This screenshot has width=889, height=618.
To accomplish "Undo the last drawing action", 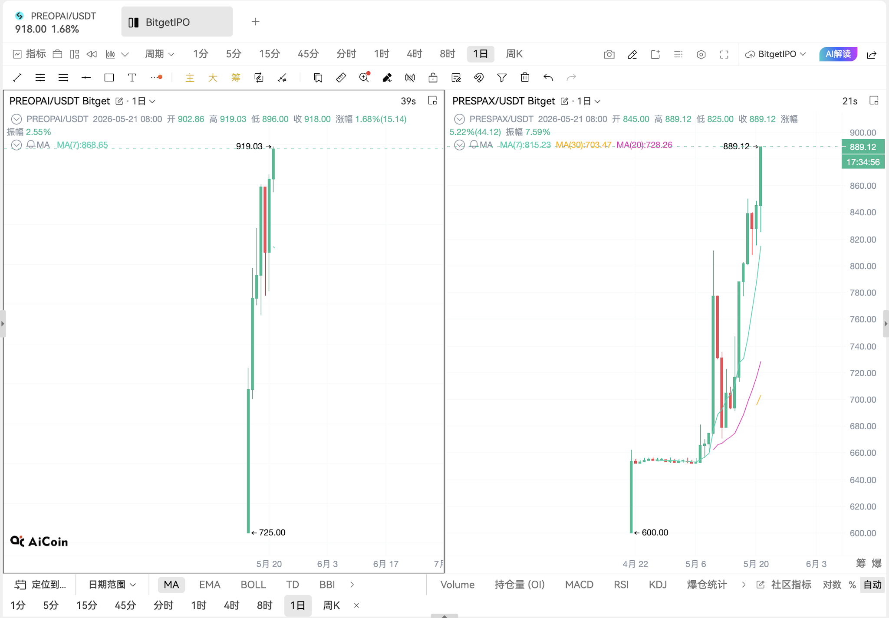I will (x=548, y=78).
